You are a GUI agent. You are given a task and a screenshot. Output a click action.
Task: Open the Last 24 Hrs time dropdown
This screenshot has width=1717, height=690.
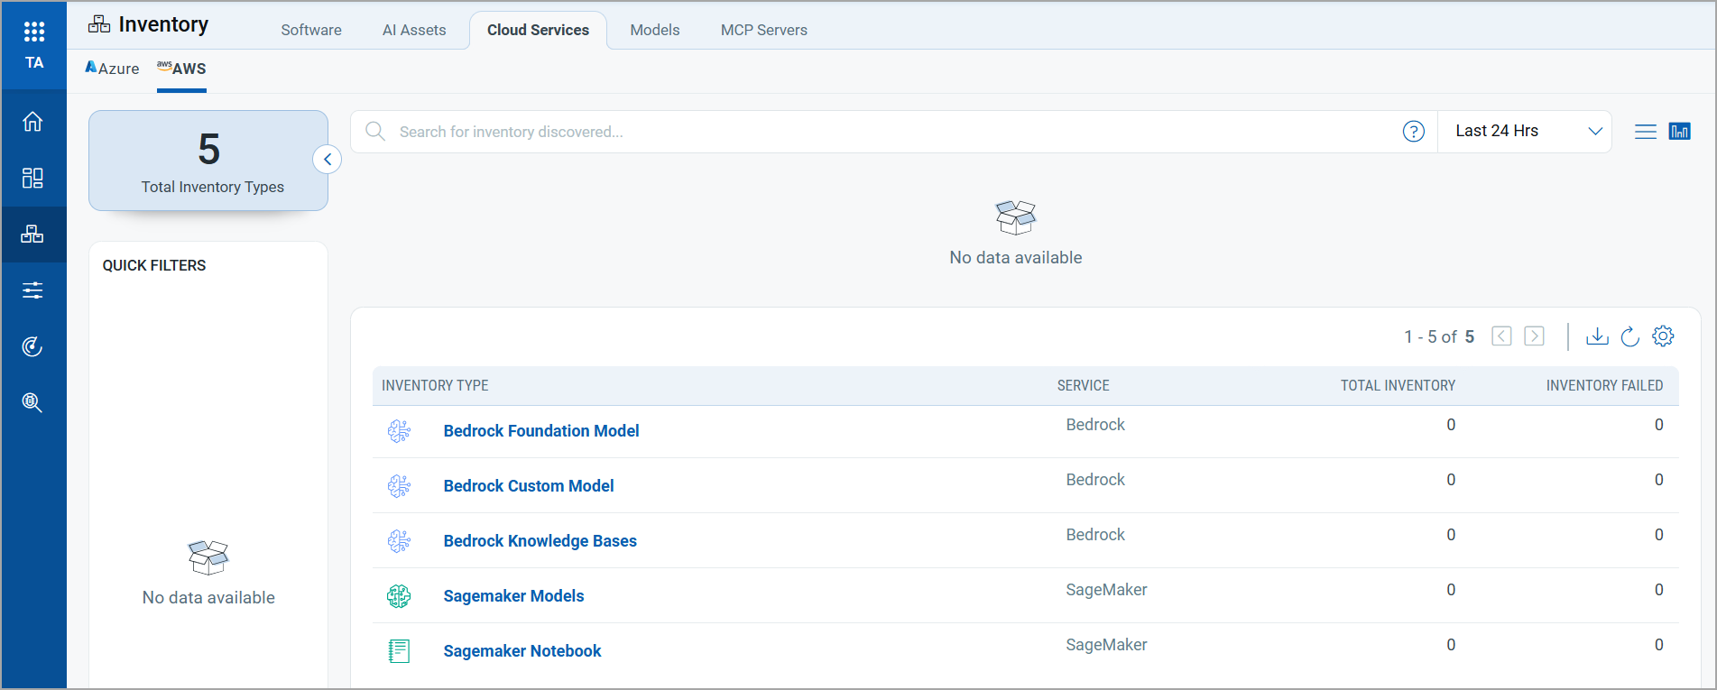pyautogui.click(x=1527, y=132)
